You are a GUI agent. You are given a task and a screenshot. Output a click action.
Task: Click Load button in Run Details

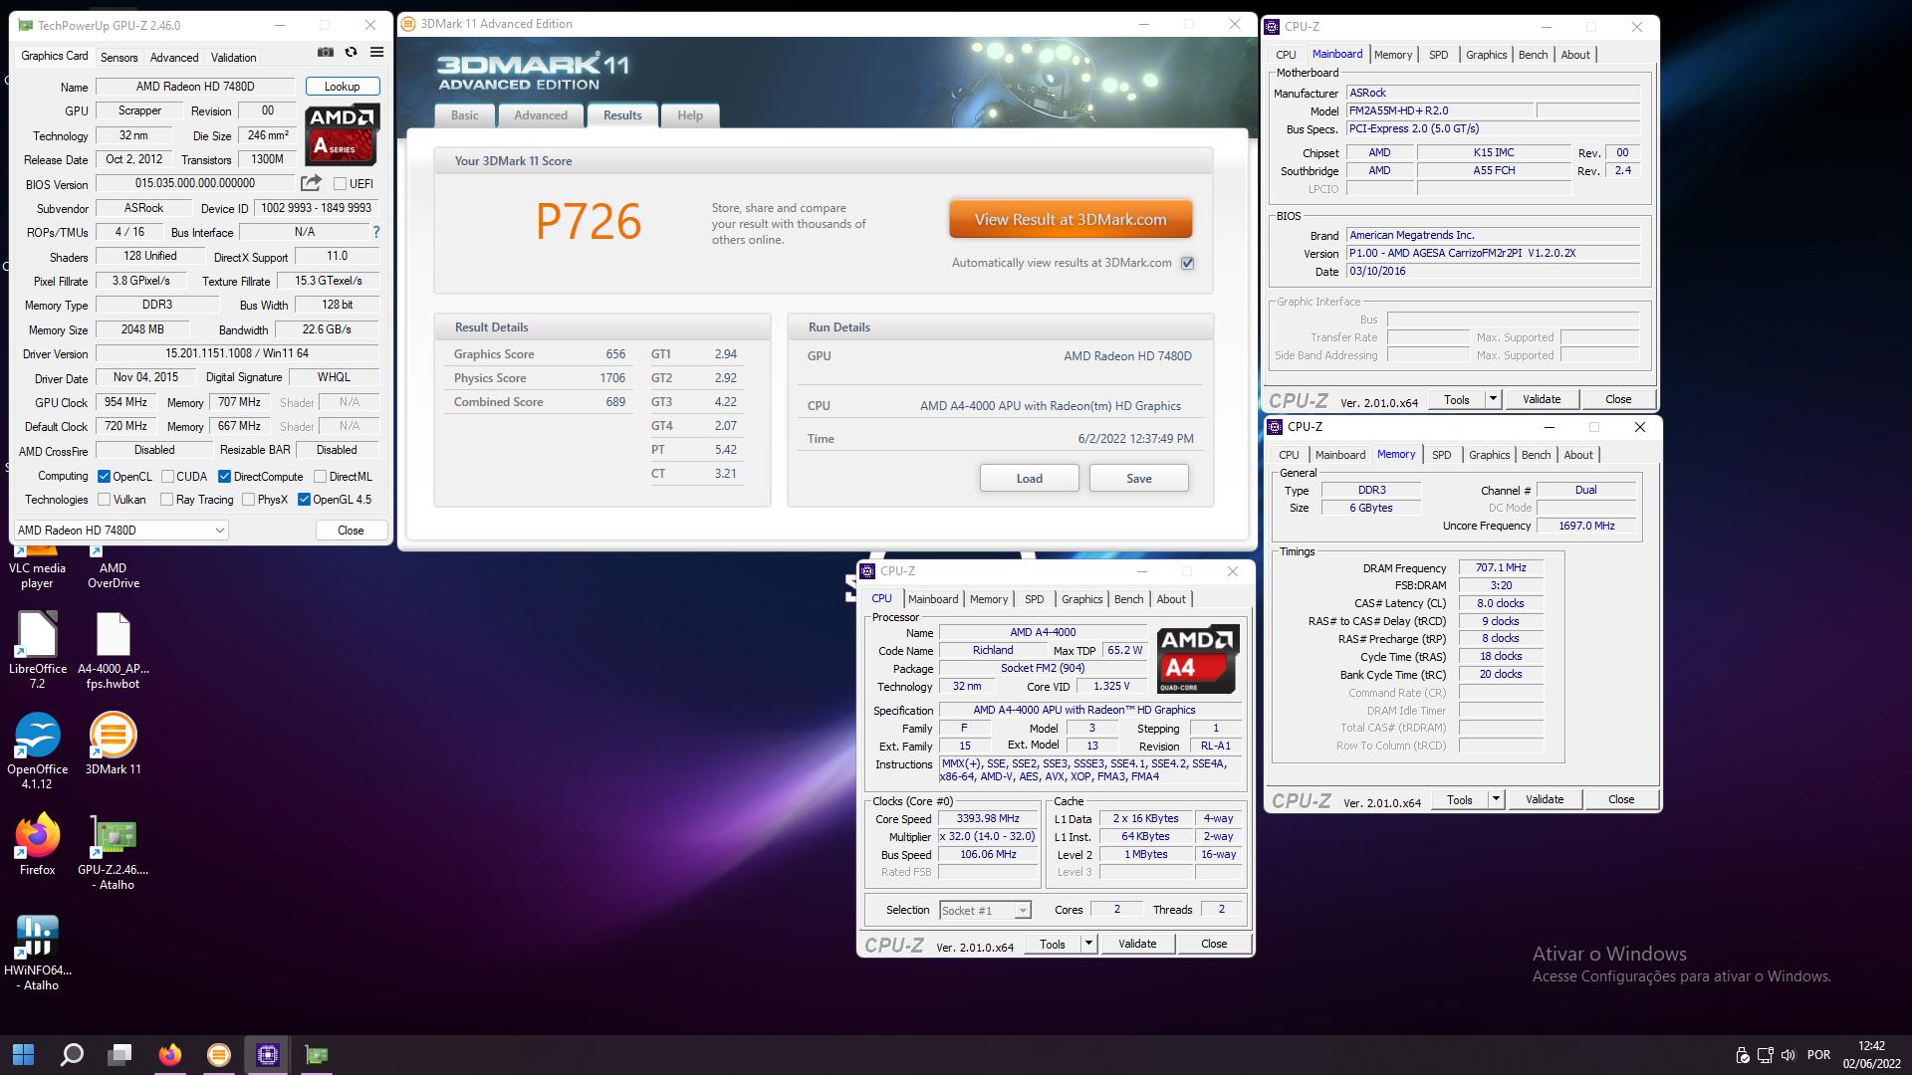tap(1029, 479)
